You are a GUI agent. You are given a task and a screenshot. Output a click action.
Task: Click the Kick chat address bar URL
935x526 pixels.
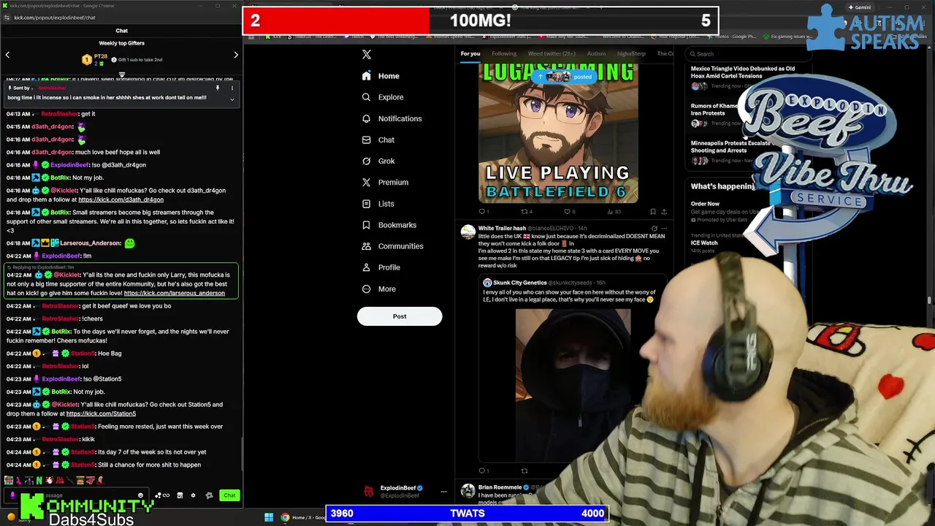click(55, 18)
